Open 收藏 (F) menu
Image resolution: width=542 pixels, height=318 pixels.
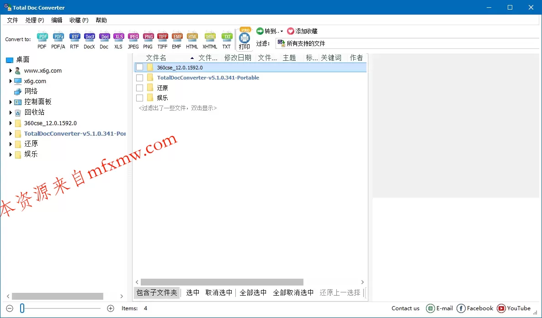click(79, 21)
